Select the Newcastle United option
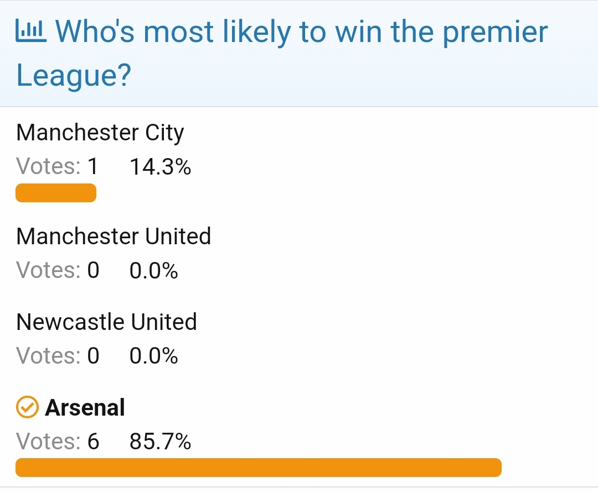598x493 pixels. point(106,322)
